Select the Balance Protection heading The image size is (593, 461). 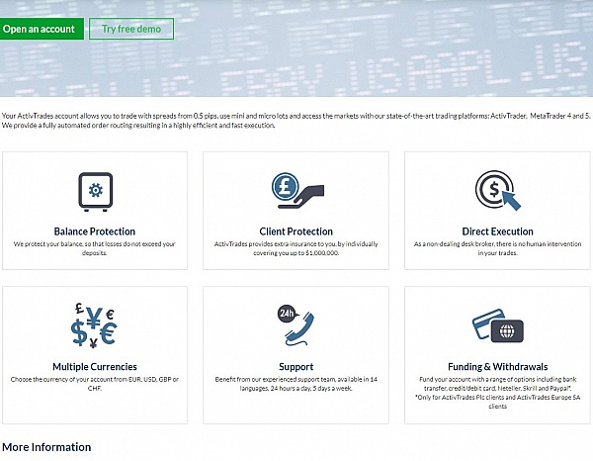[95, 231]
